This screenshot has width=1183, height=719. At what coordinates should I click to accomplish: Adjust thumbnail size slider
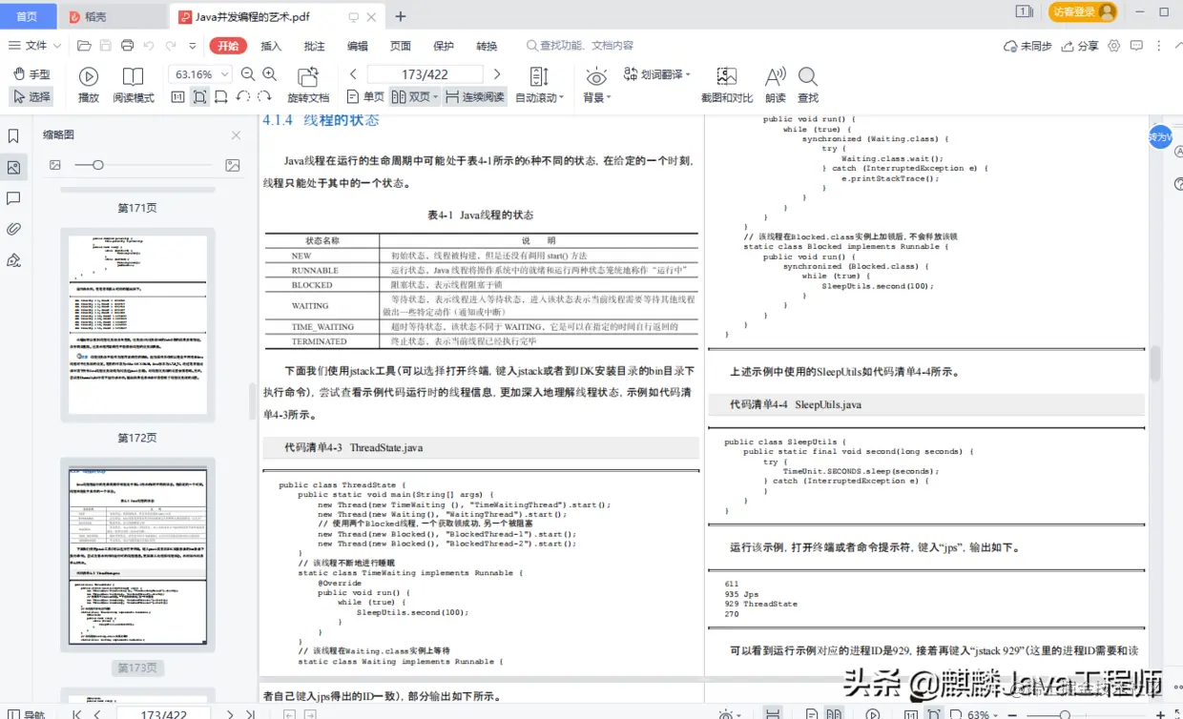click(x=97, y=165)
